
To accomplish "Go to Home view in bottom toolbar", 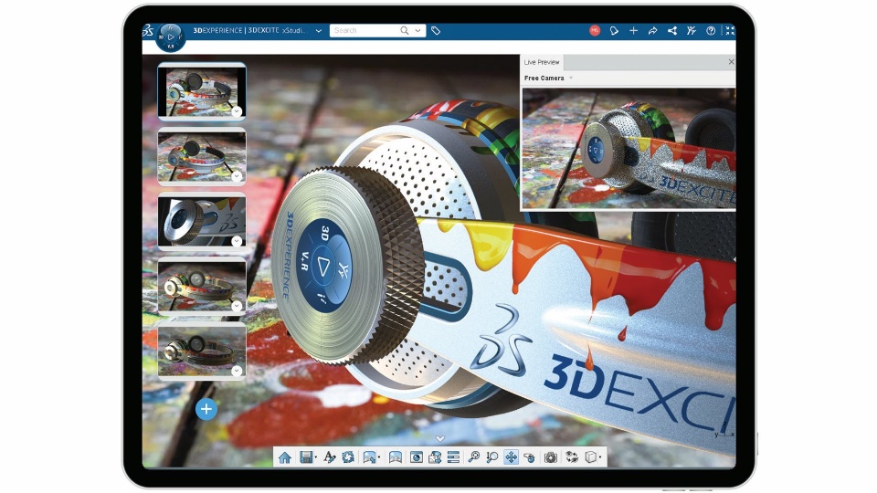I will click(285, 457).
